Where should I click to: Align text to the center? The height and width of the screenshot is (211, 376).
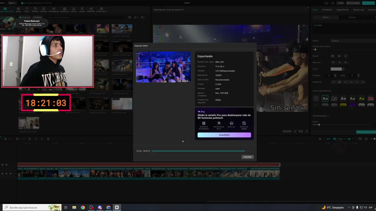(x=340, y=82)
